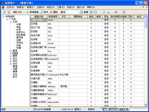Click the 查重 duplicate check icon

(x=81, y=12)
